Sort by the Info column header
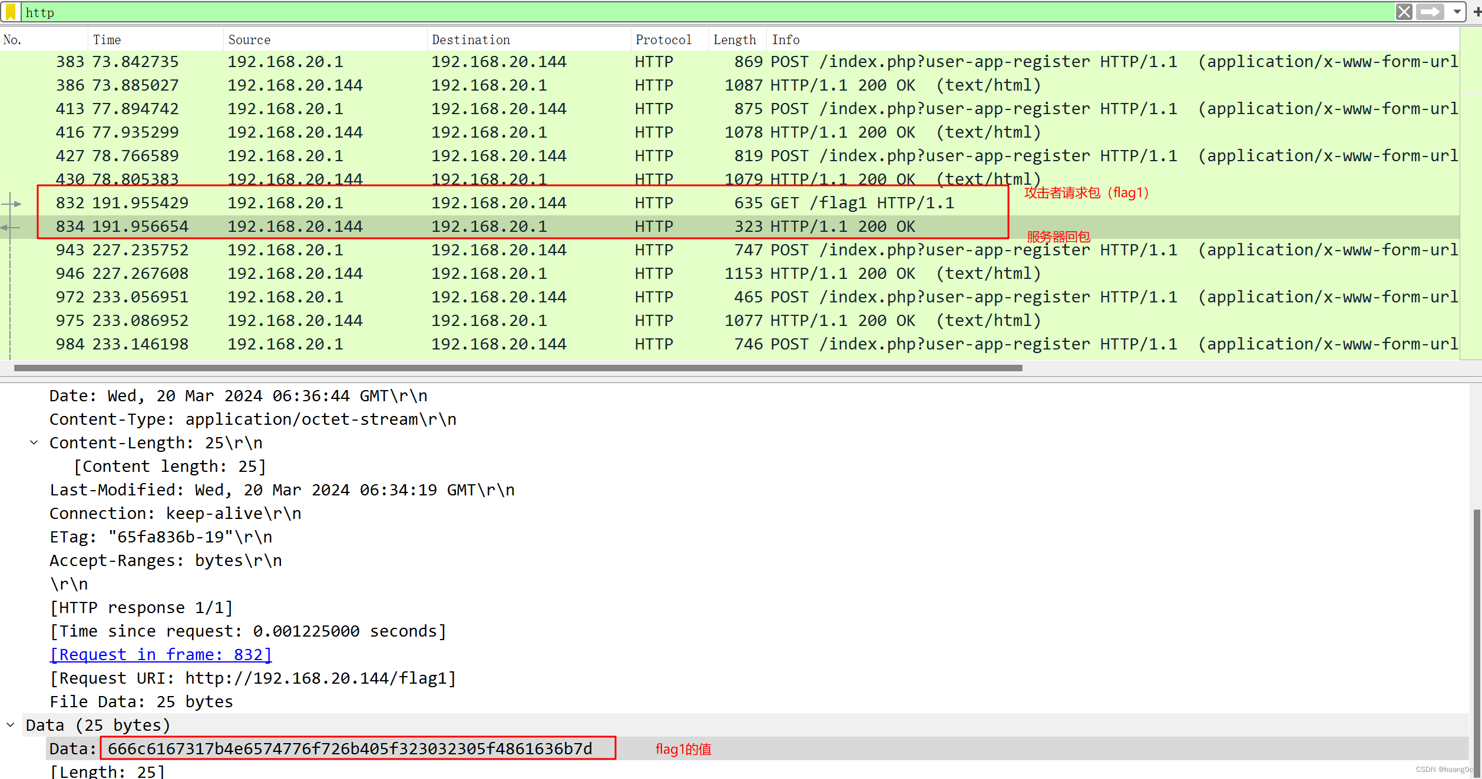Screen dimensions: 1482x779 coord(1113,39)
